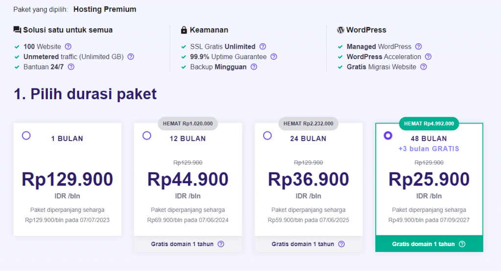Click help icon beside Backup Mingguan

point(254,67)
